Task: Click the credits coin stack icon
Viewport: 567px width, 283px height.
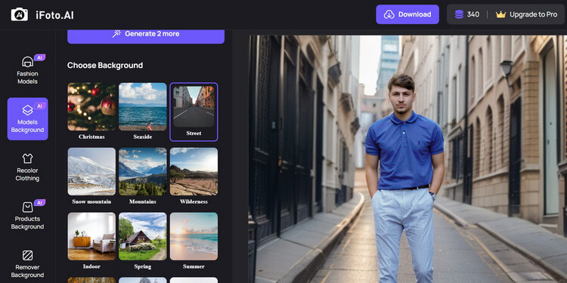Action: (x=459, y=14)
